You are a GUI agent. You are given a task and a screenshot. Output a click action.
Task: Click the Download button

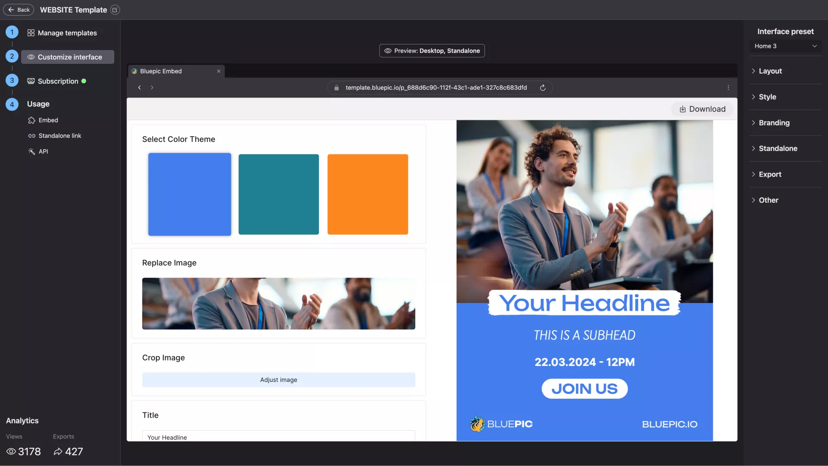pyautogui.click(x=703, y=109)
